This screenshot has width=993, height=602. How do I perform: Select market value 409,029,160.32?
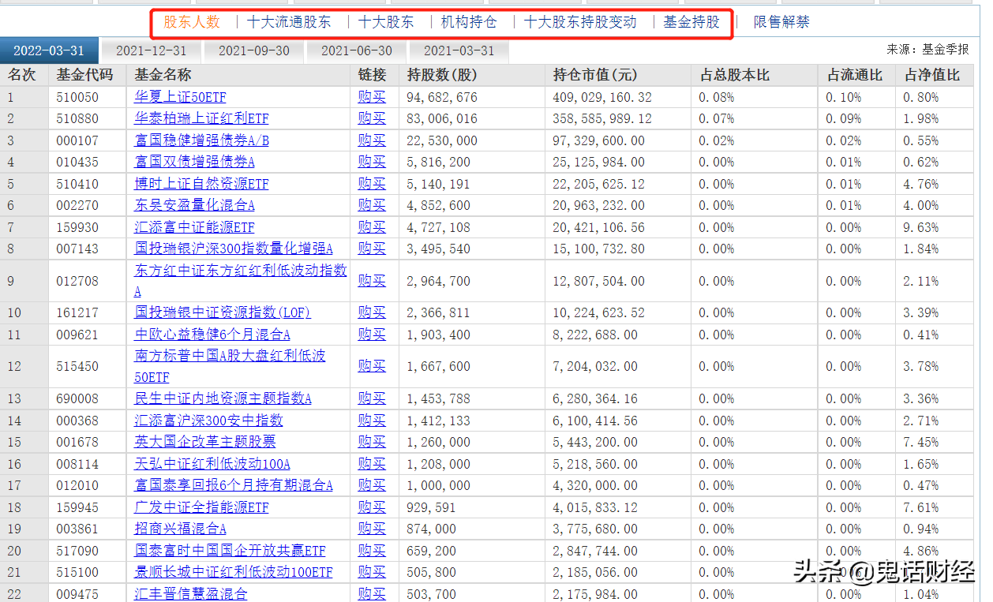(603, 98)
